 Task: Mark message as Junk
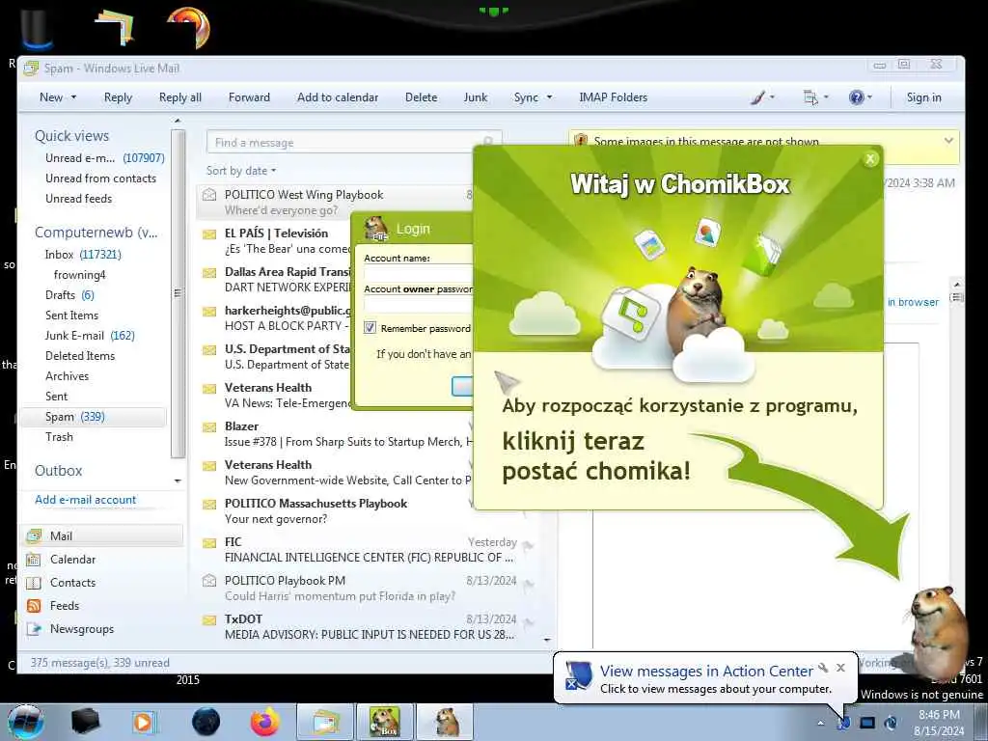[x=475, y=97]
